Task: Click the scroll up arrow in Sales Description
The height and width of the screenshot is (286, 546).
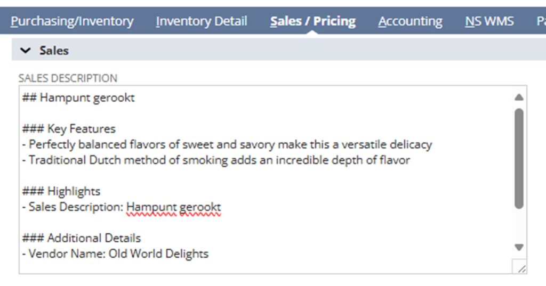Action: [519, 97]
